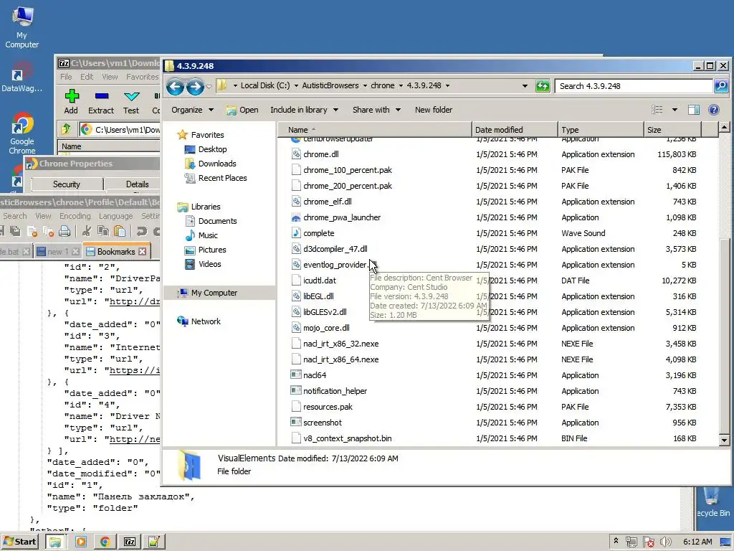The width and height of the screenshot is (734, 551).
Task: Select the chrome_pwa_launcher file
Action: coord(342,217)
